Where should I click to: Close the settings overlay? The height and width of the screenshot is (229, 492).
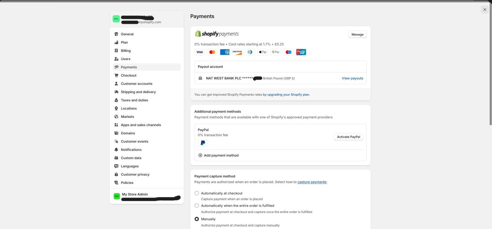(x=485, y=10)
